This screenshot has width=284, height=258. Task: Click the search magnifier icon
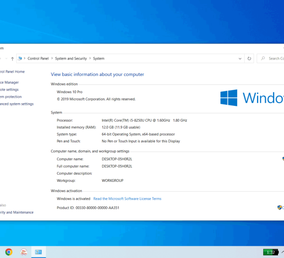[x=263, y=58]
